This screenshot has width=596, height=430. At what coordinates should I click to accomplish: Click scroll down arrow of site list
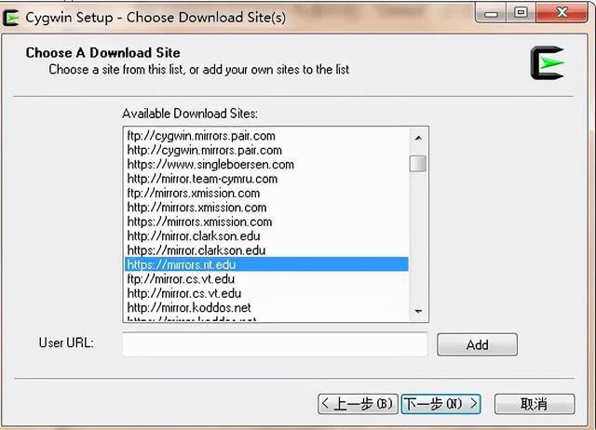(x=418, y=311)
